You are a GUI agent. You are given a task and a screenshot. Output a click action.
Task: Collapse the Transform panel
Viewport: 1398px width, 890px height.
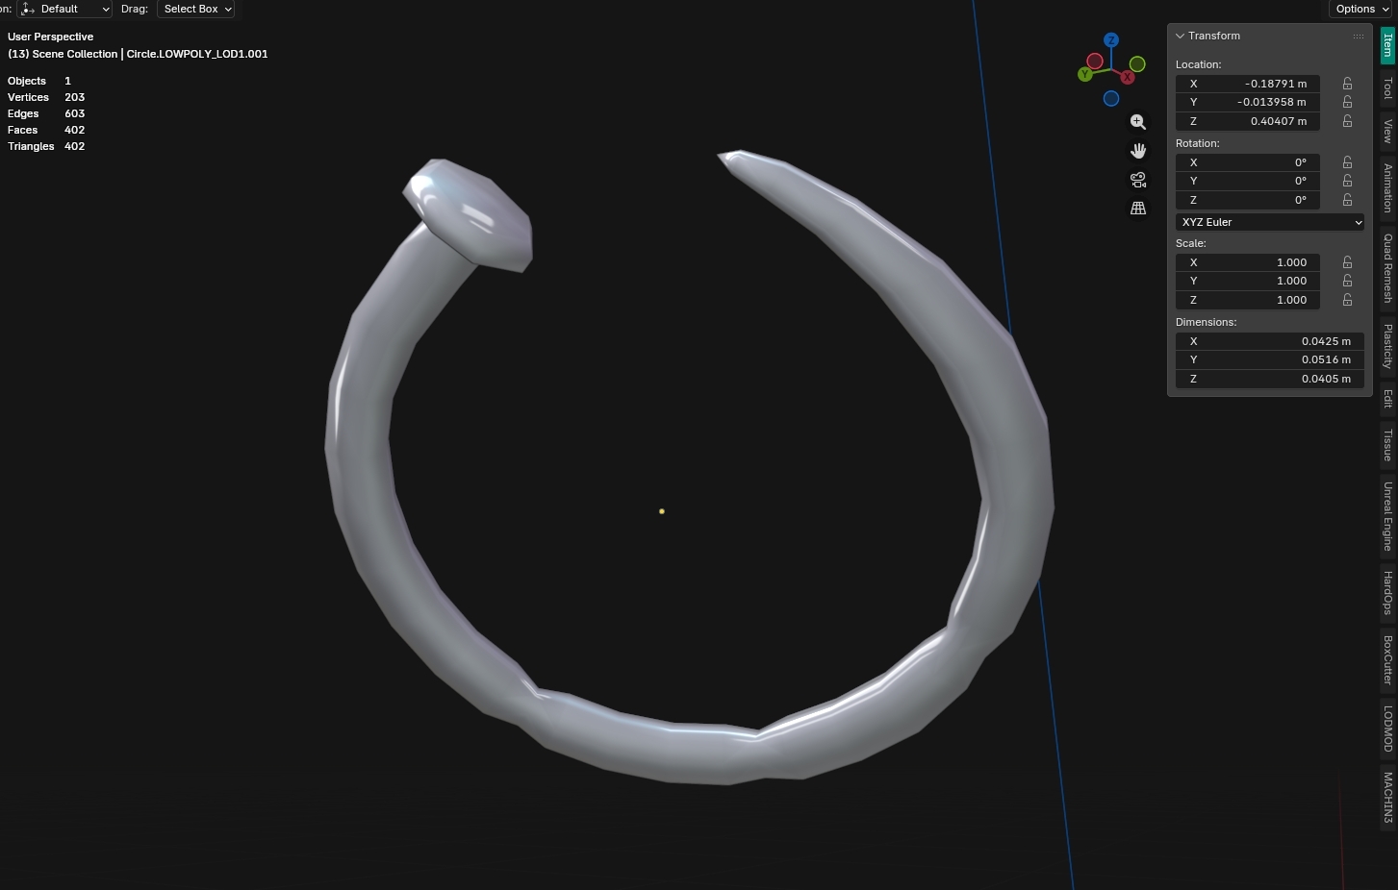1181,37
